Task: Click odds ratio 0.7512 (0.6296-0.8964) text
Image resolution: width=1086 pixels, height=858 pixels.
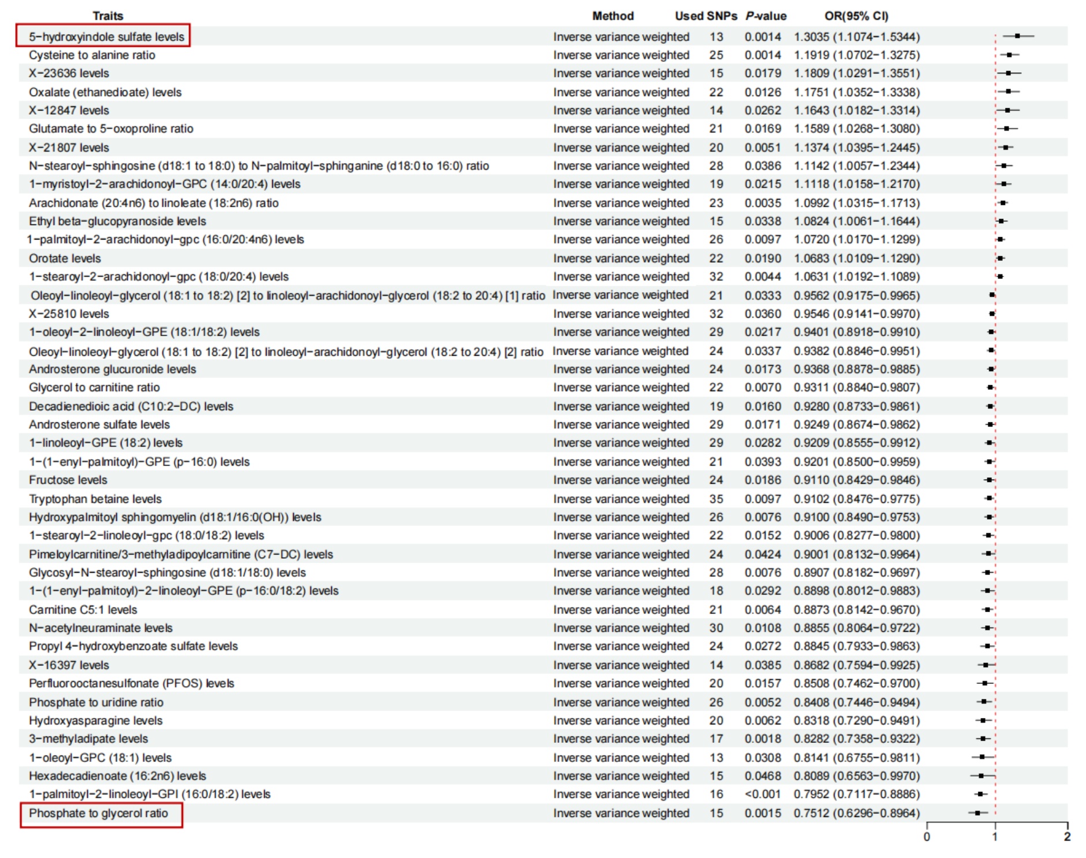Action: [856, 813]
